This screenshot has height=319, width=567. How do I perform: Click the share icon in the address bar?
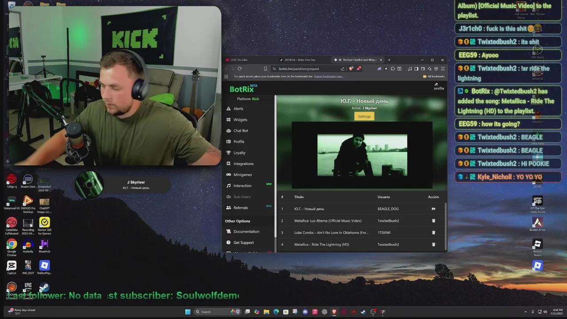(x=342, y=69)
